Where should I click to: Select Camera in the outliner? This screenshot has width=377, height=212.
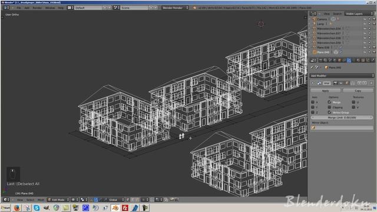[x=322, y=19]
